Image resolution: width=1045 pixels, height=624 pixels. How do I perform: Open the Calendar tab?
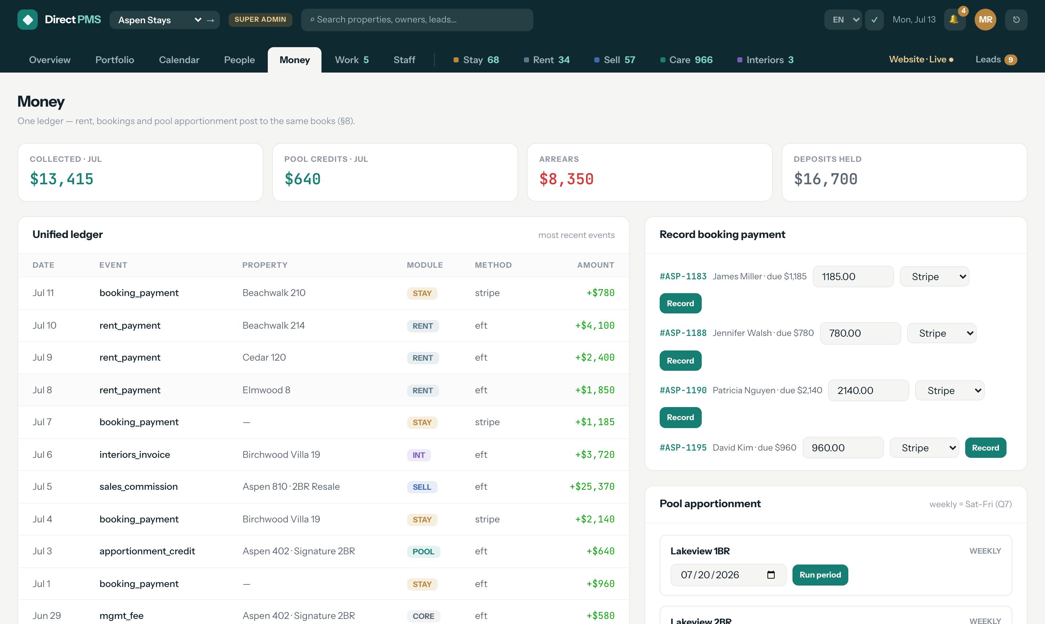(179, 60)
